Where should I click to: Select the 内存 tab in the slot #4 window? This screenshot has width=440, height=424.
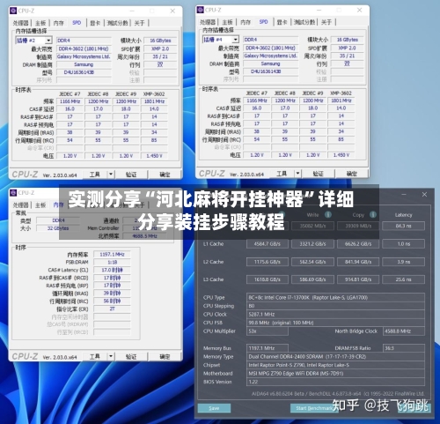pyautogui.click(x=246, y=22)
